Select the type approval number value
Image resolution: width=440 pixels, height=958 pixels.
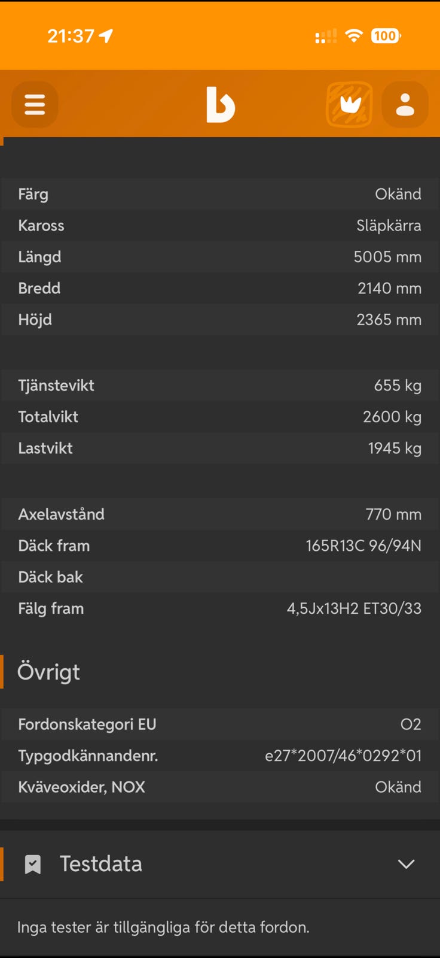click(x=343, y=756)
